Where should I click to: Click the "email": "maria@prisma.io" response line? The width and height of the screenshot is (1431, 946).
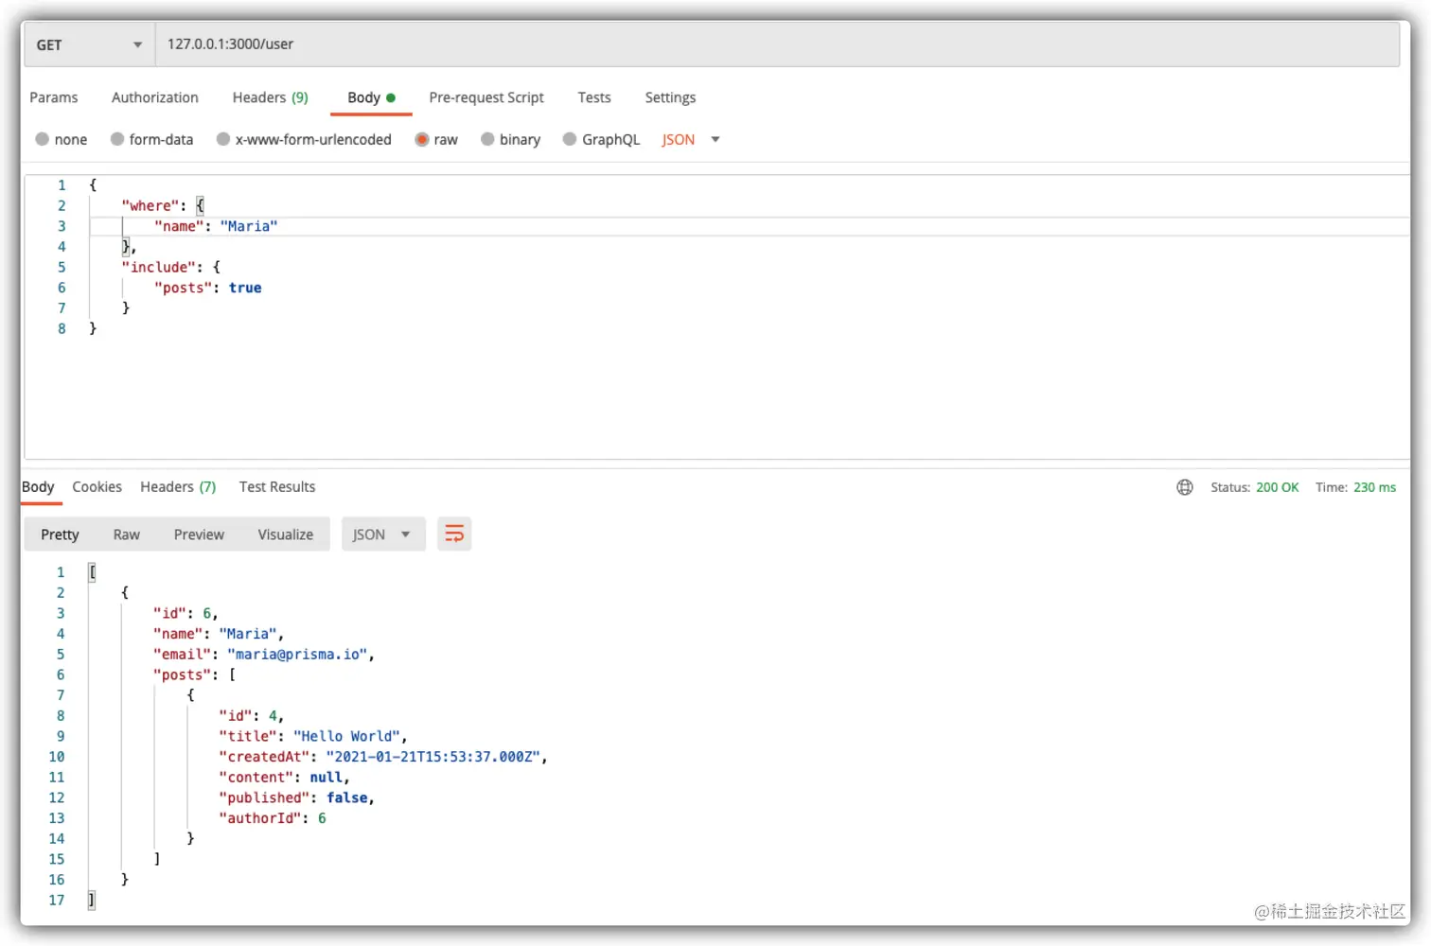click(x=264, y=655)
